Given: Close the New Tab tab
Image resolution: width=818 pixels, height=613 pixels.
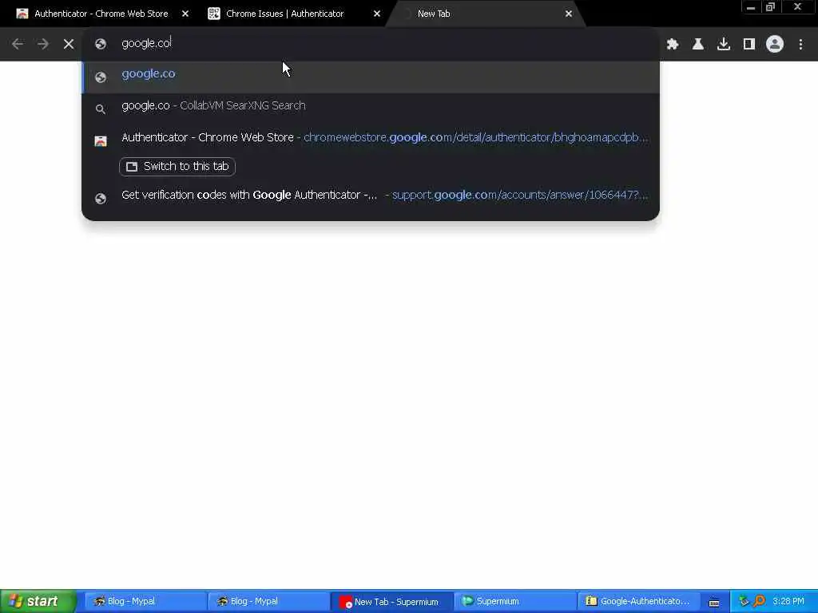Looking at the screenshot, I should (569, 14).
